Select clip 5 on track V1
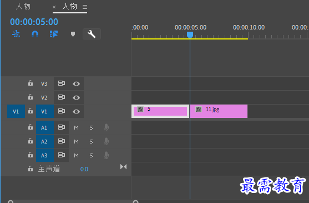Image resolution: width=309 pixels, height=203 pixels. click(x=160, y=111)
